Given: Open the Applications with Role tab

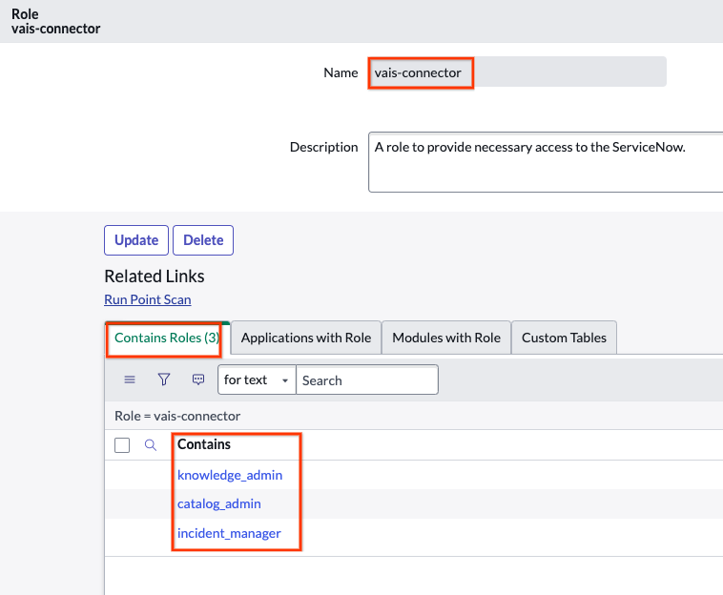Looking at the screenshot, I should click(x=305, y=339).
